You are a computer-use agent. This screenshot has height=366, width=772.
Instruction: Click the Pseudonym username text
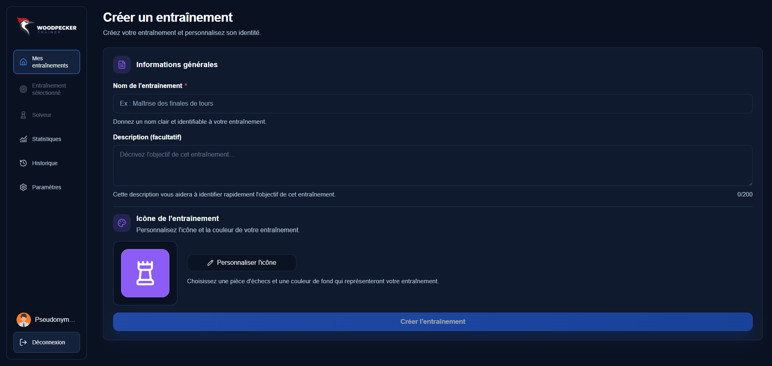click(55, 319)
